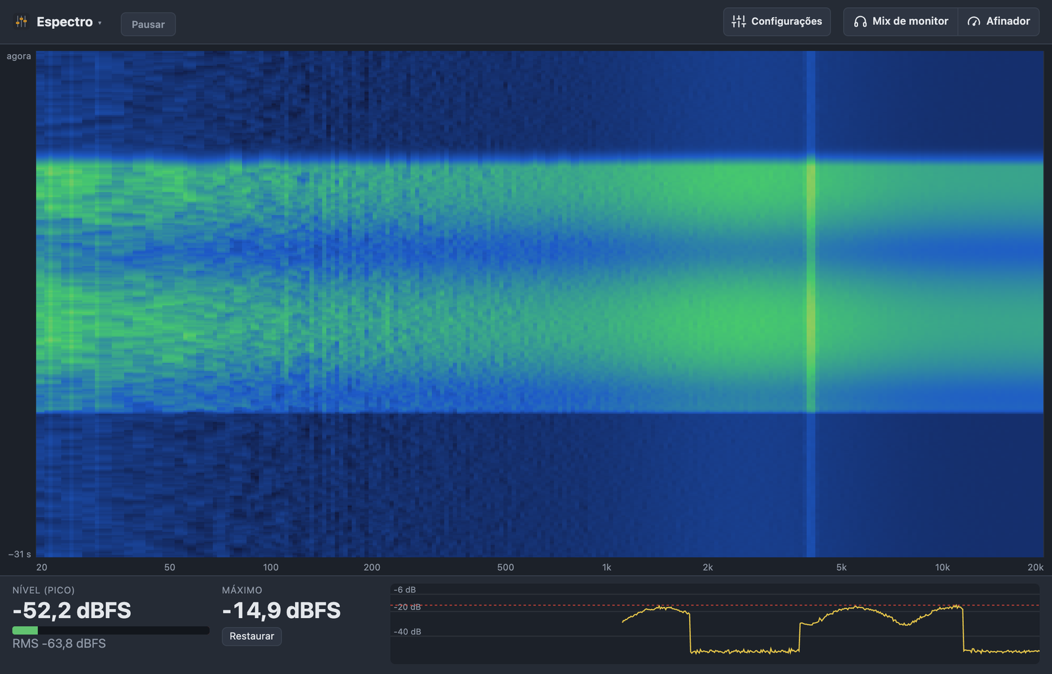Image resolution: width=1052 pixels, height=674 pixels.
Task: Click the NÍVEL (PICO) label
Action: coord(43,590)
